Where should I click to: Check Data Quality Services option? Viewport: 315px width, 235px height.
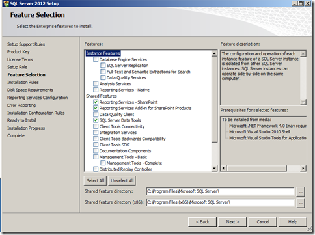pyautogui.click(x=103, y=77)
